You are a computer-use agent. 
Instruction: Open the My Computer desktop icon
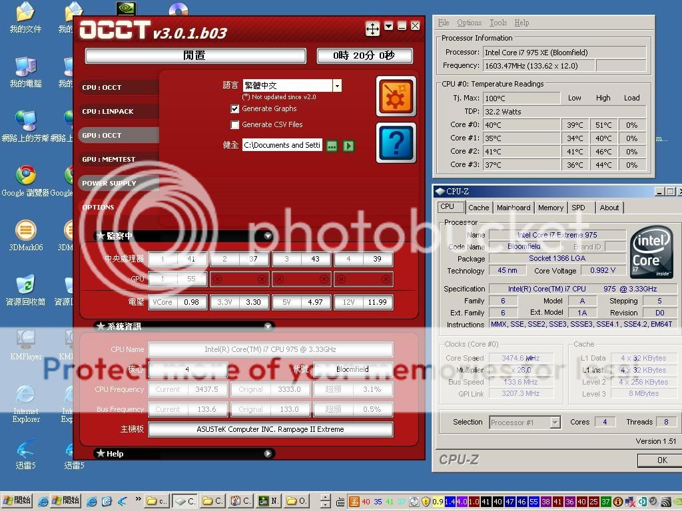[x=26, y=72]
